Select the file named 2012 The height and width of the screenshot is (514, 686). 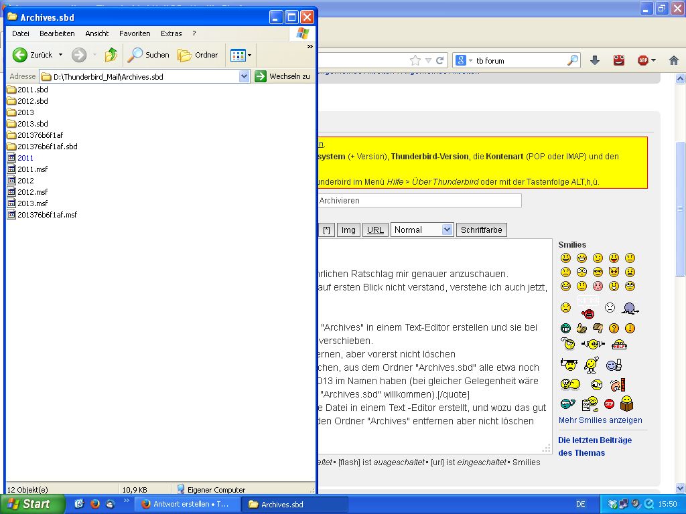tap(21, 181)
